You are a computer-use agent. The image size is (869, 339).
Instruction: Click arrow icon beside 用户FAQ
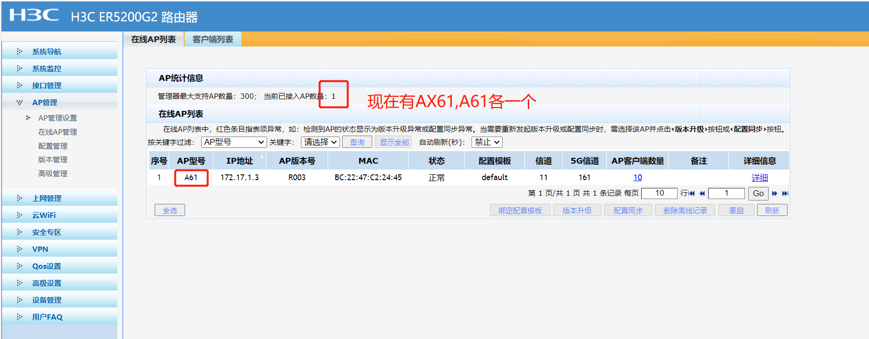click(19, 317)
